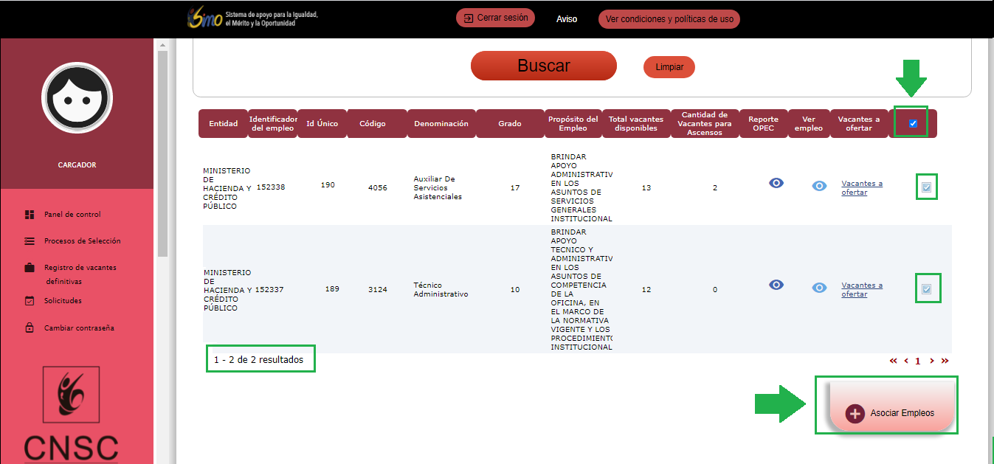
Task: Go to the last results page
Action: pyautogui.click(x=945, y=361)
